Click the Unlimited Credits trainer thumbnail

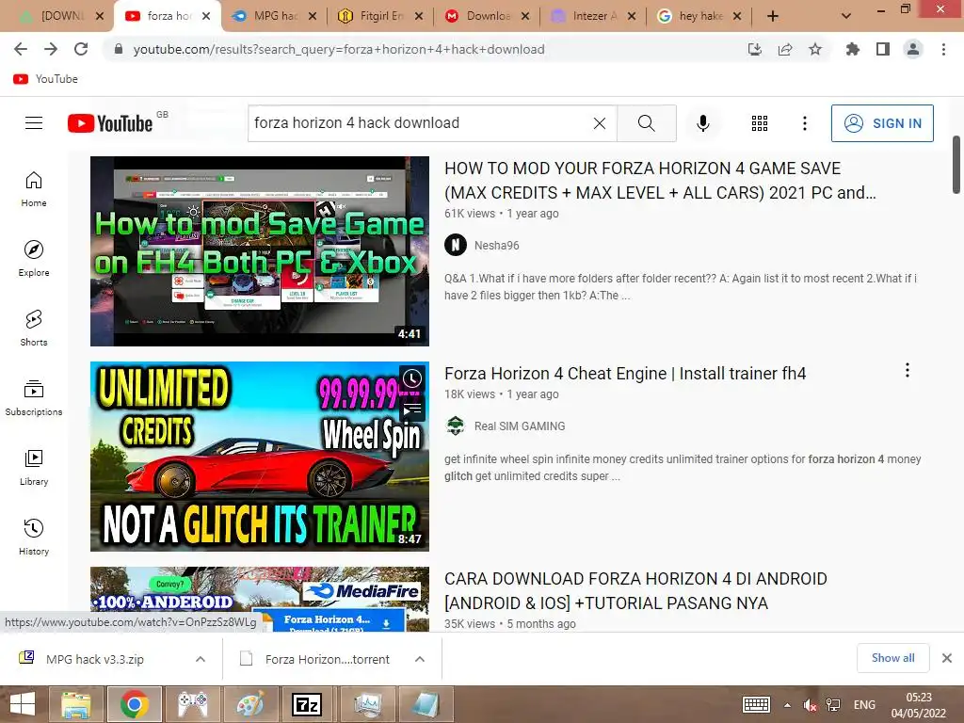pyautogui.click(x=260, y=457)
